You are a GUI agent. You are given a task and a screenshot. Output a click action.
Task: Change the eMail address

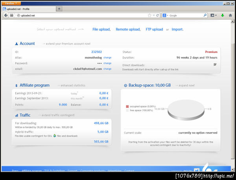(x=107, y=69)
